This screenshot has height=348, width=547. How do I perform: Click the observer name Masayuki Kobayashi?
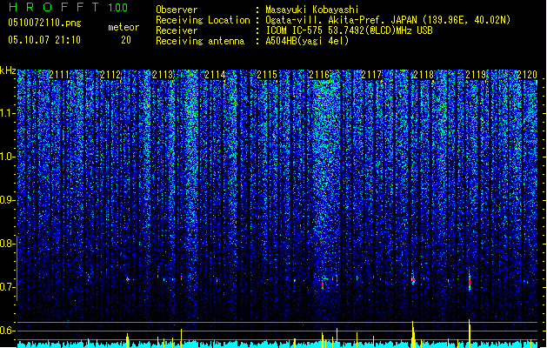pyautogui.click(x=312, y=10)
